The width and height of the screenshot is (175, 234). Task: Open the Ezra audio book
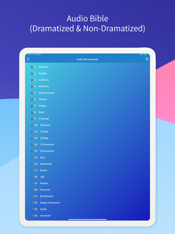pos(43,158)
